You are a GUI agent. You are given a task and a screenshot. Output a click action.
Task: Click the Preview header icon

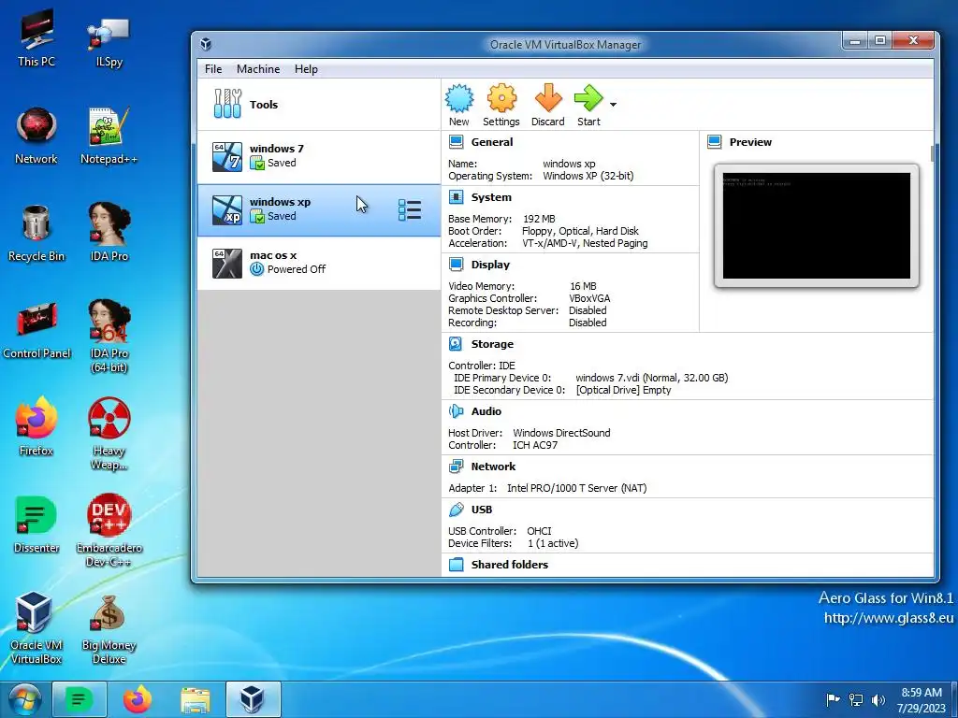click(x=714, y=142)
